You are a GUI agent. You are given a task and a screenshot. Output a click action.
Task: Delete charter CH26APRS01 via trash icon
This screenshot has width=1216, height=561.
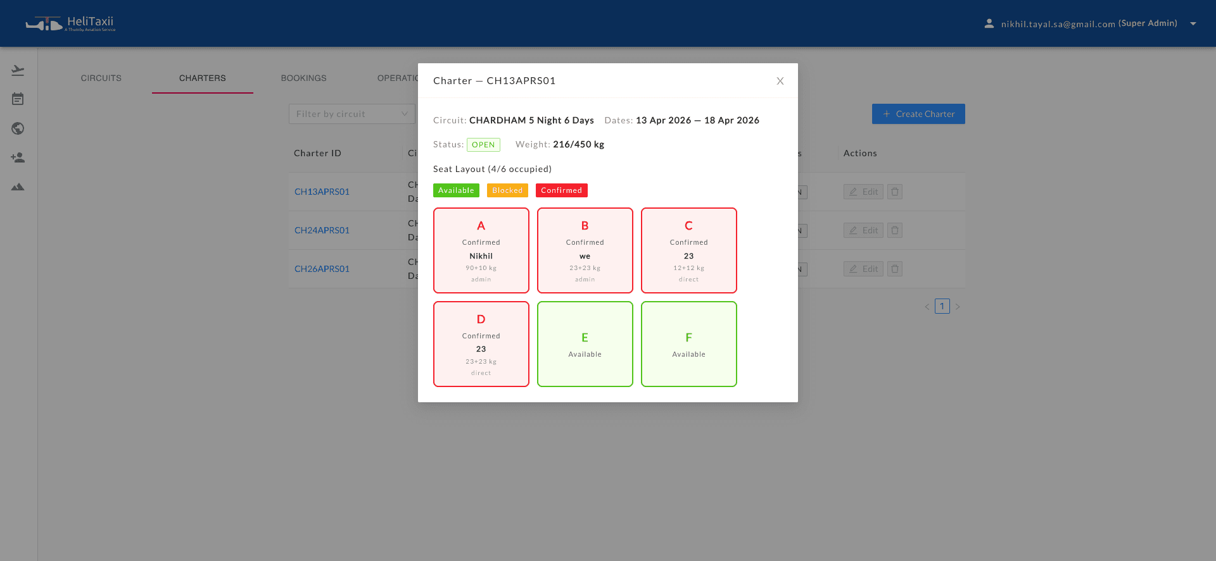pyautogui.click(x=895, y=269)
